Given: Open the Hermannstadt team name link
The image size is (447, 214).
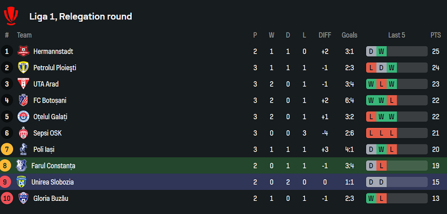Looking at the screenshot, I should pyautogui.click(x=53, y=51).
